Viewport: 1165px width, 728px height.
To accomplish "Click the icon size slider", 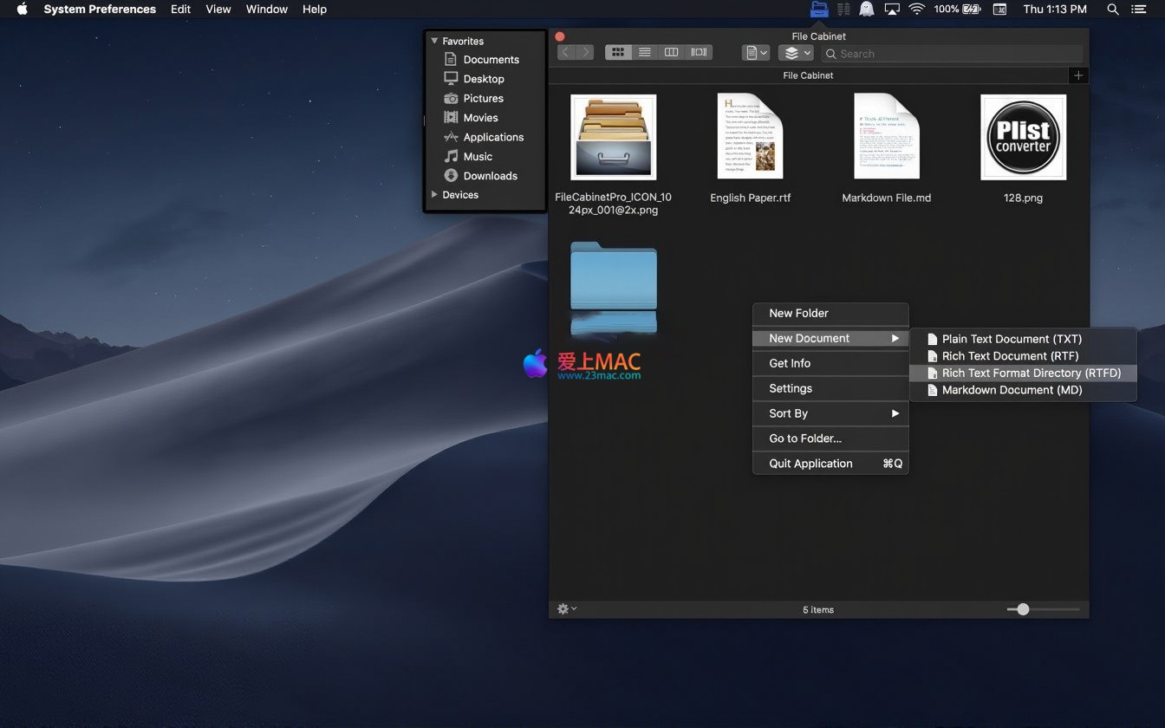I will (x=1024, y=609).
